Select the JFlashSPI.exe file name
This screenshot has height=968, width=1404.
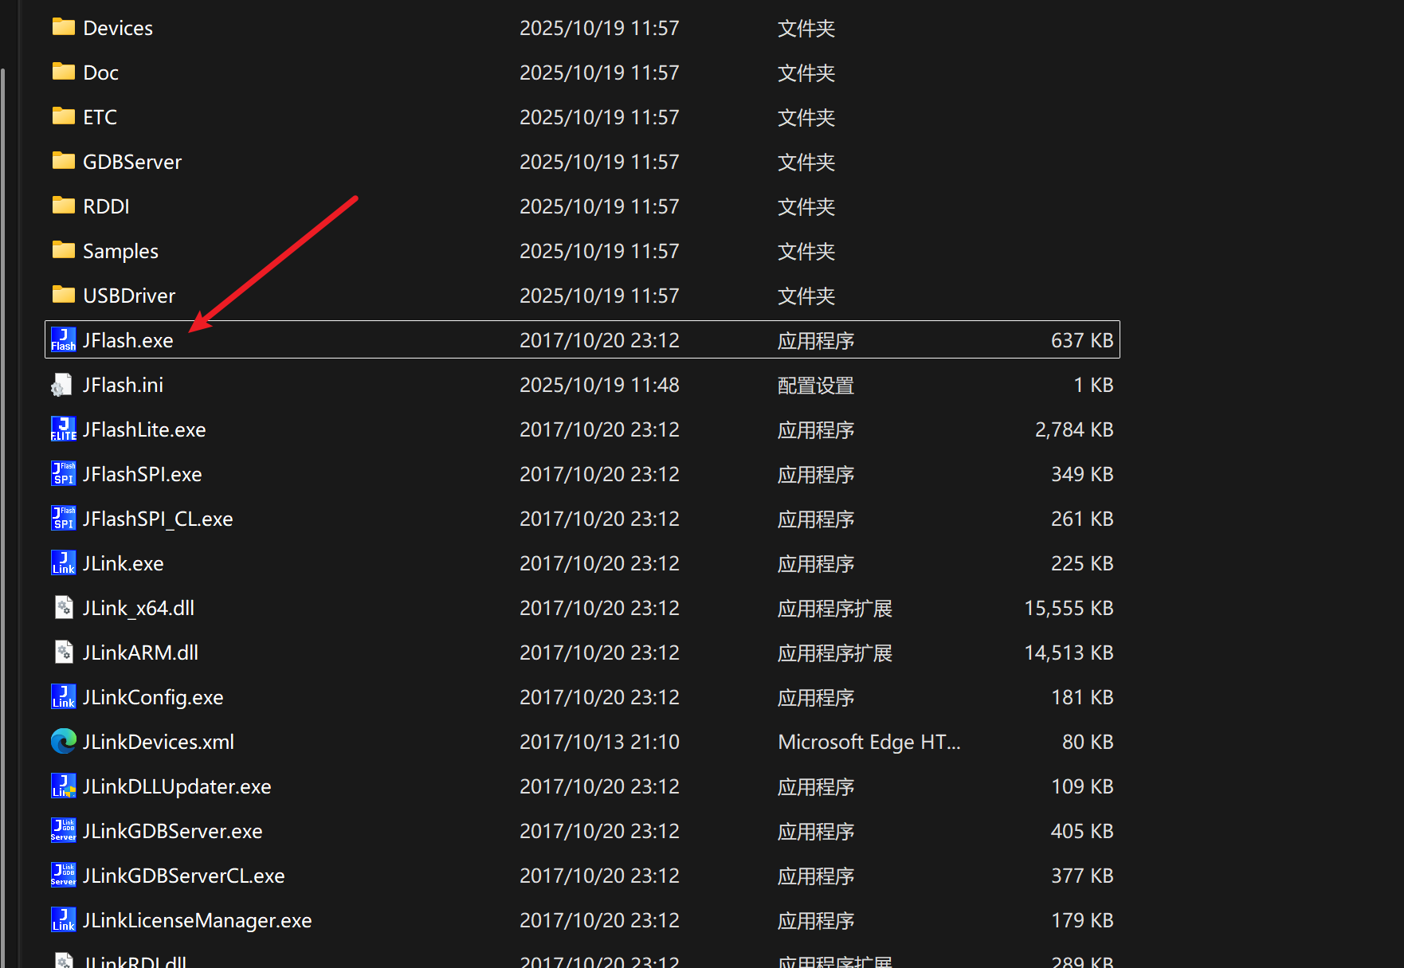(142, 474)
